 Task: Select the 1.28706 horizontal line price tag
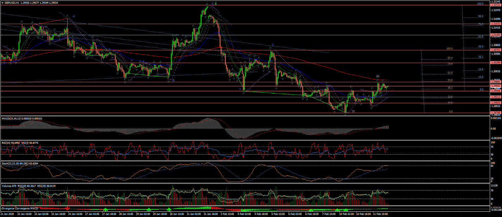496,113
